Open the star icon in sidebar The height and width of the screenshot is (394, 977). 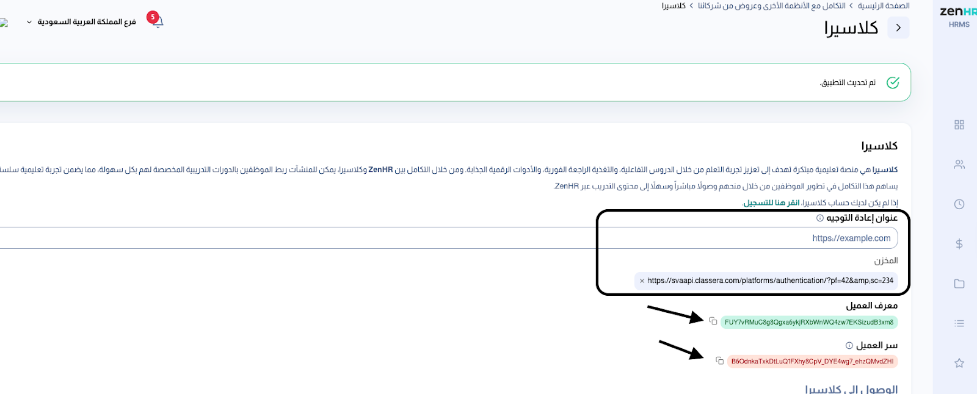pos(959,363)
